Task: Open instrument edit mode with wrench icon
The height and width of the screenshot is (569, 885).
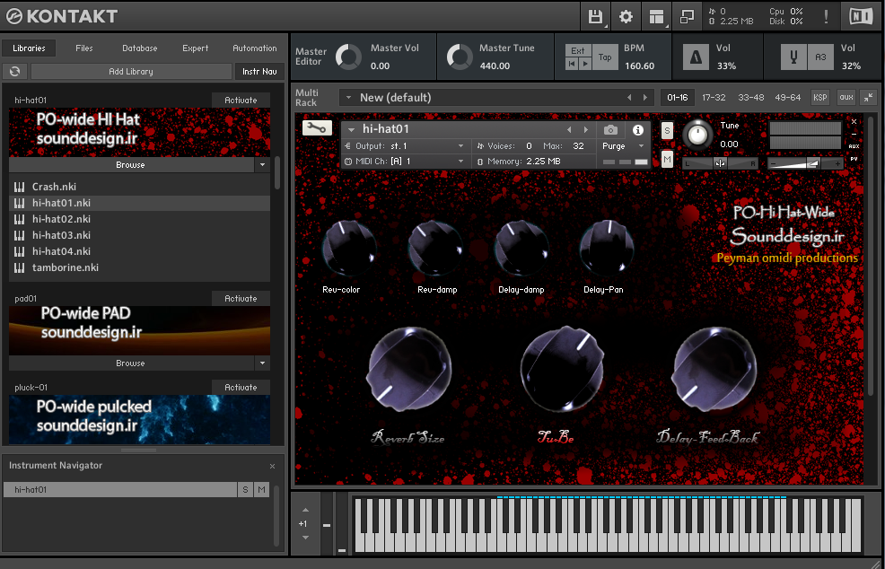Action: click(x=317, y=128)
